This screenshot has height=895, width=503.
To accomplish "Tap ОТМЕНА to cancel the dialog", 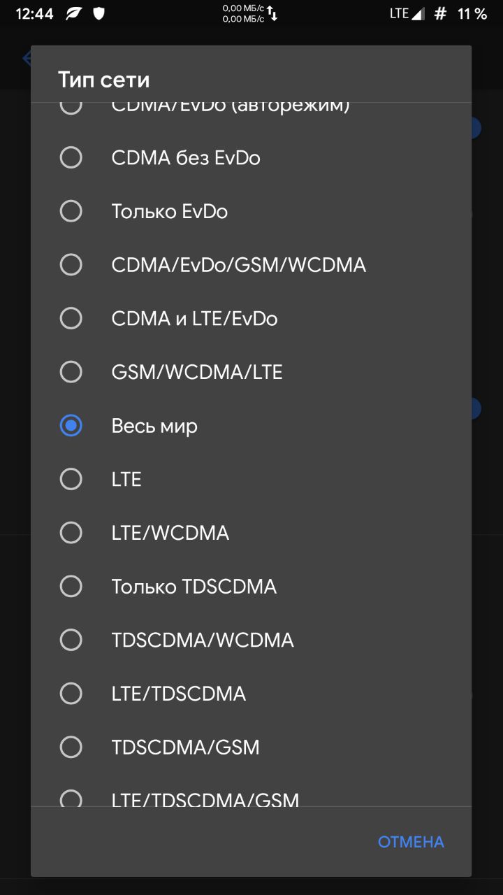I will coord(411,842).
